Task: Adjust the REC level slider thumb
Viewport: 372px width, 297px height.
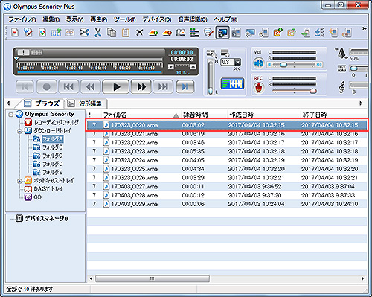Action: point(313,90)
